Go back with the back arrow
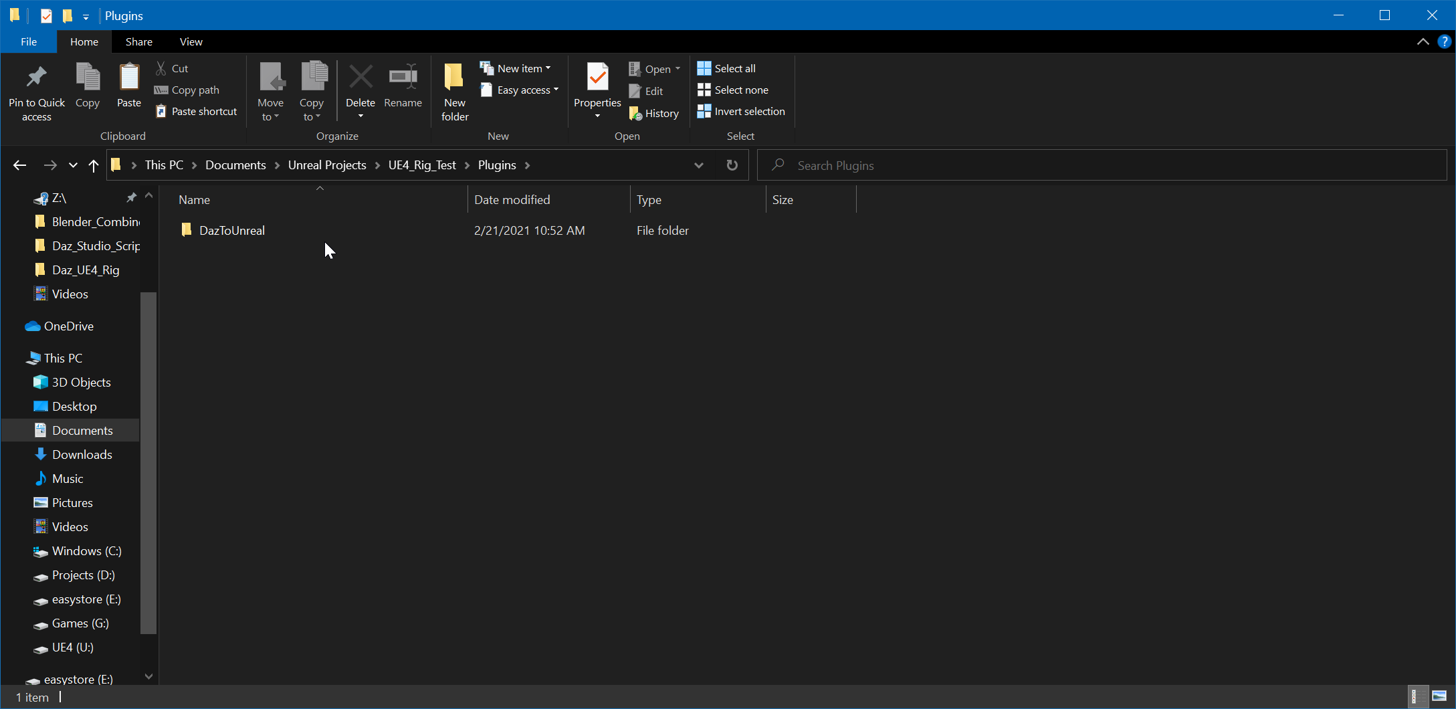1456x709 pixels. click(x=20, y=165)
